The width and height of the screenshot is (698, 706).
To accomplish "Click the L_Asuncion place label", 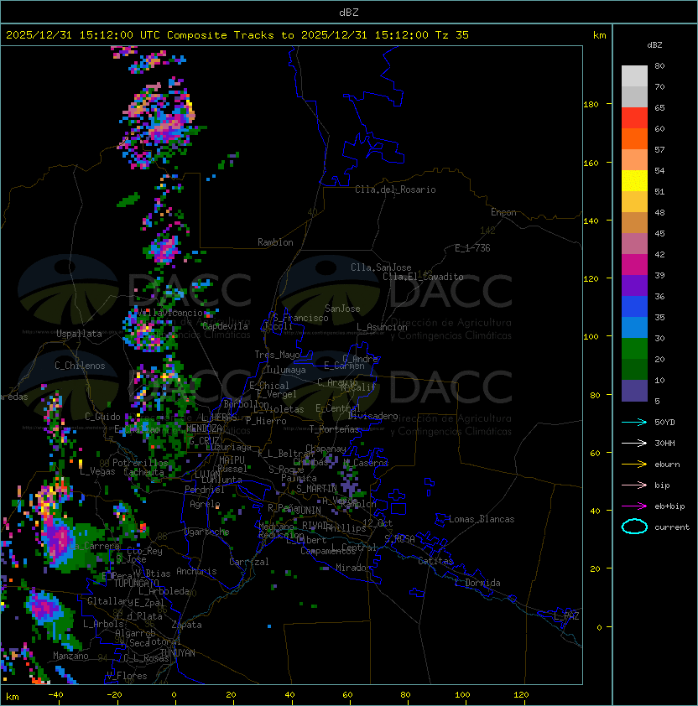I will (382, 327).
